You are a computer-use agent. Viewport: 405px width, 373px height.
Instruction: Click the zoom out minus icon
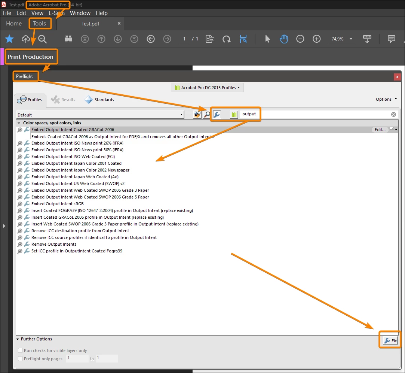point(300,39)
